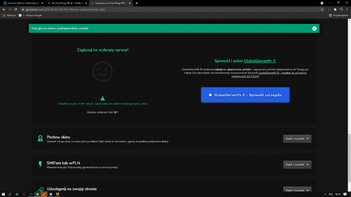The width and height of the screenshot is (351, 197).
Task: Open the Szukaj w Google bookmark
Action: tap(30, 15)
